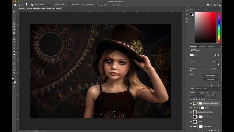Select the Rectangular Marquee tool
Screen dimensions: 234x132
pos(14,15)
